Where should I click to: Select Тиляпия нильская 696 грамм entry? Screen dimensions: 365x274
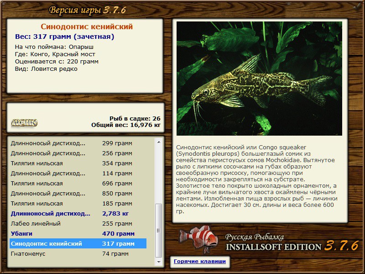[x=78, y=184]
